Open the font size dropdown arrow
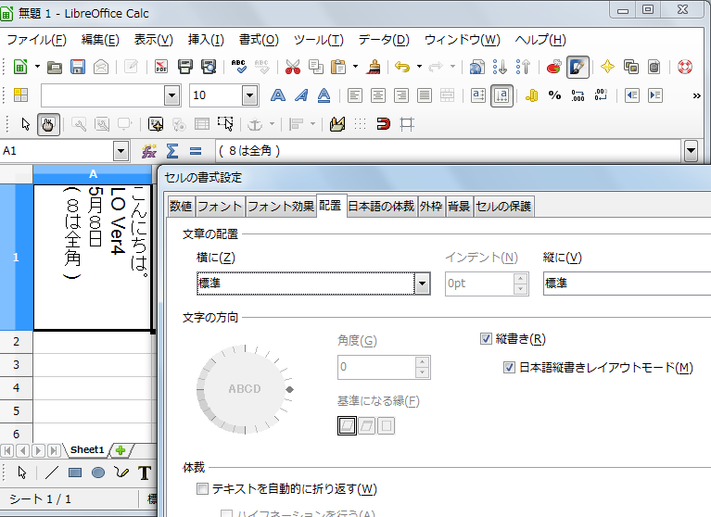The image size is (711, 517). click(x=249, y=95)
